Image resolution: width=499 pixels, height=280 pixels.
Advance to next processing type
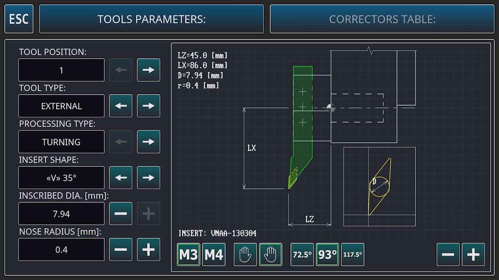tap(148, 142)
